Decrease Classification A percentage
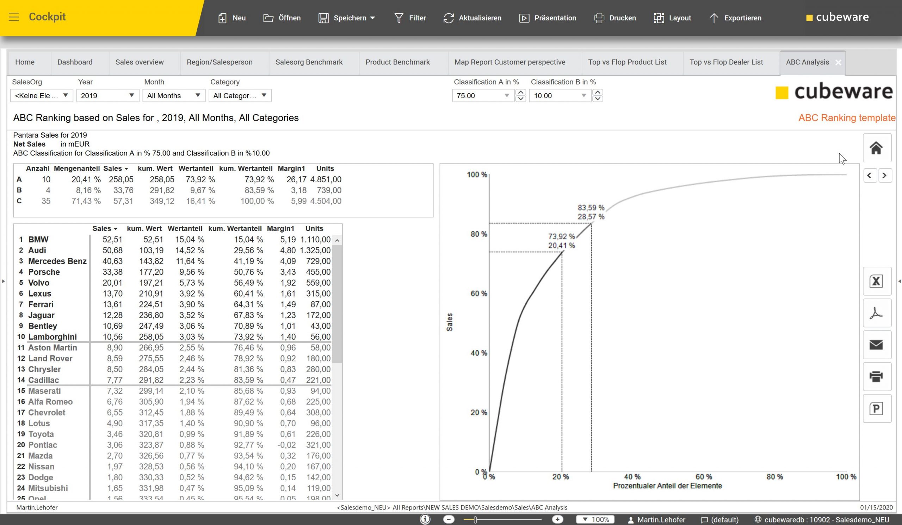The height and width of the screenshot is (525, 902). [x=521, y=99]
